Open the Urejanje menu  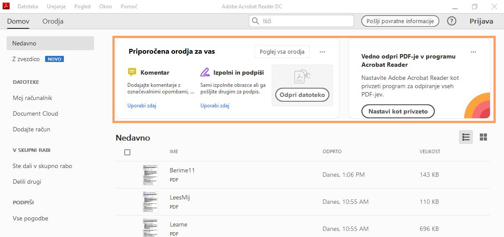click(x=56, y=7)
